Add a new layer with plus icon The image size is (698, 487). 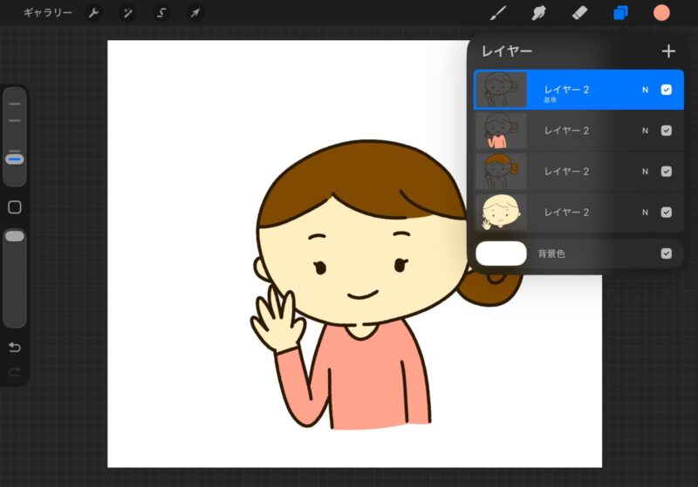tap(668, 51)
